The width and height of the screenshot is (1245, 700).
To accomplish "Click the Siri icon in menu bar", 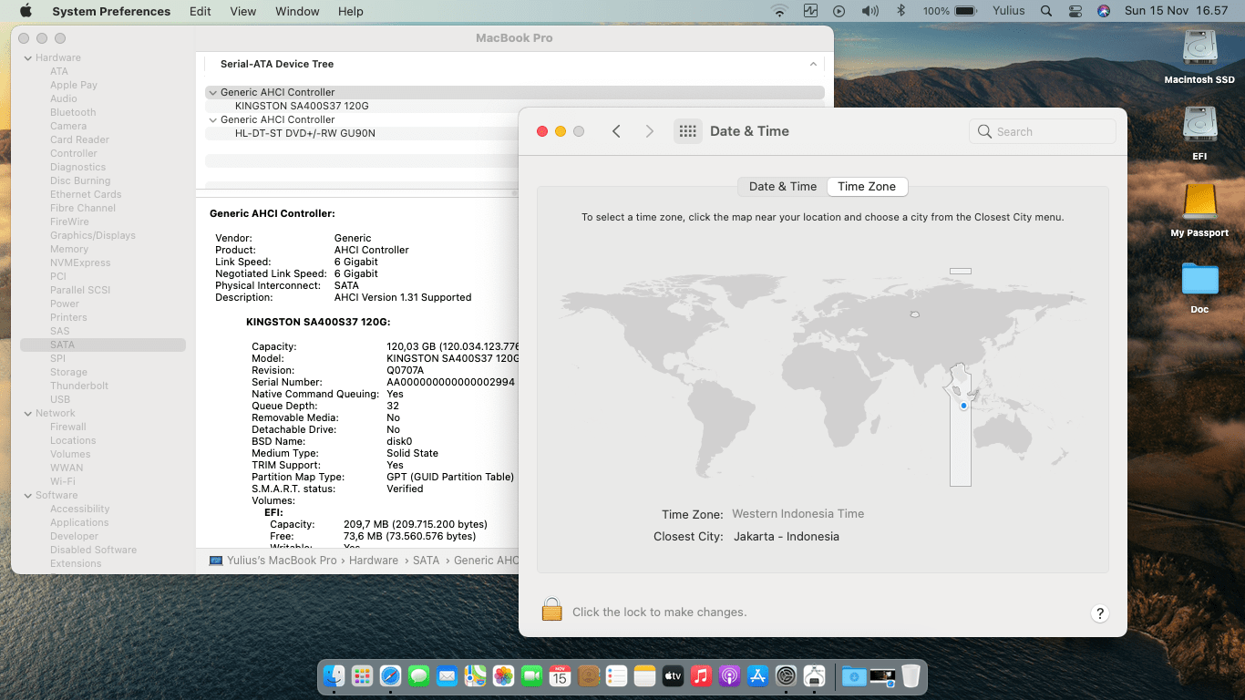I will [1104, 11].
